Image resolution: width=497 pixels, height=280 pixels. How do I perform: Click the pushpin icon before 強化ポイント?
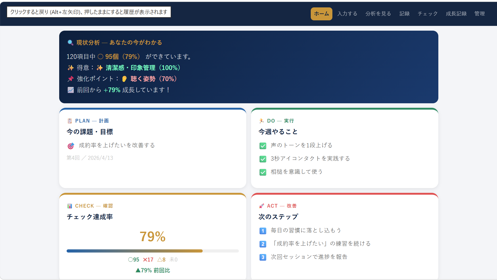click(71, 79)
